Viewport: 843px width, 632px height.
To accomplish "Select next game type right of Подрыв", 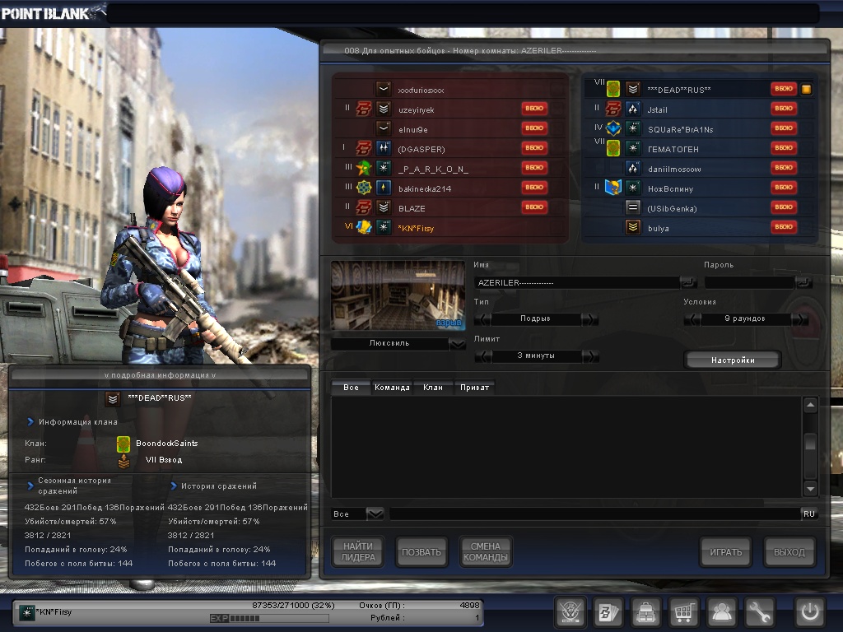I will coord(589,319).
